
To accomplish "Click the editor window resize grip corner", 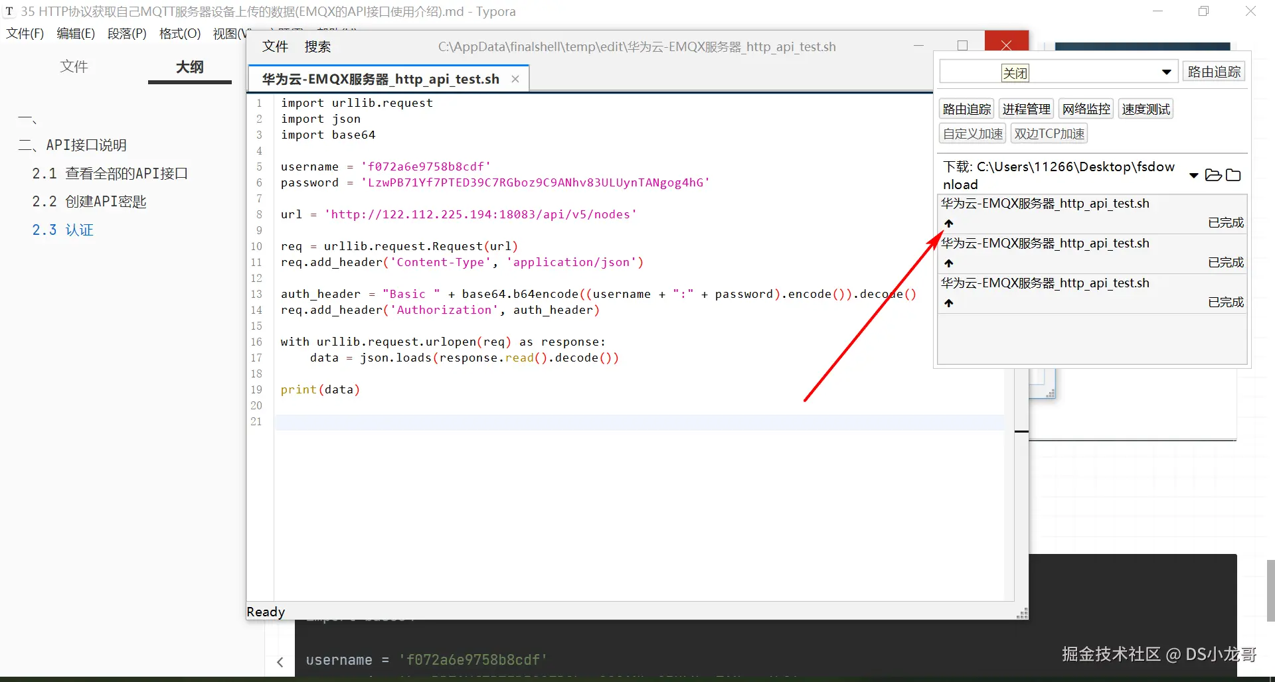I will click(x=1023, y=614).
